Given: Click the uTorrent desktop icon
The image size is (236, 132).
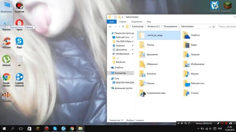Looking at the screenshot, I should (6, 60).
